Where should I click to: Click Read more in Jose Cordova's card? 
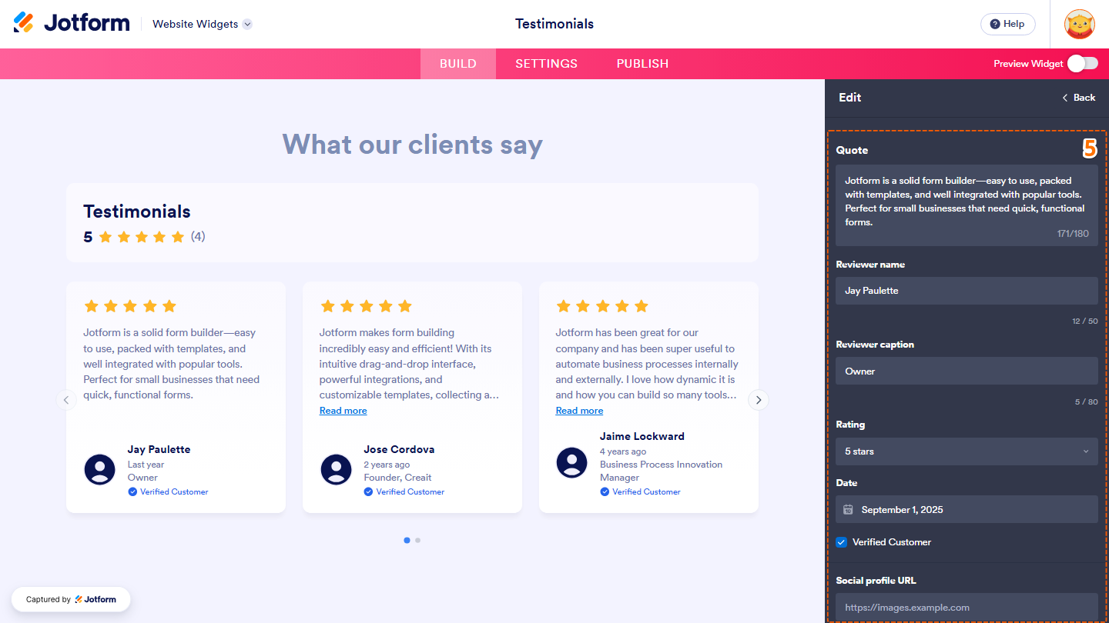343,411
